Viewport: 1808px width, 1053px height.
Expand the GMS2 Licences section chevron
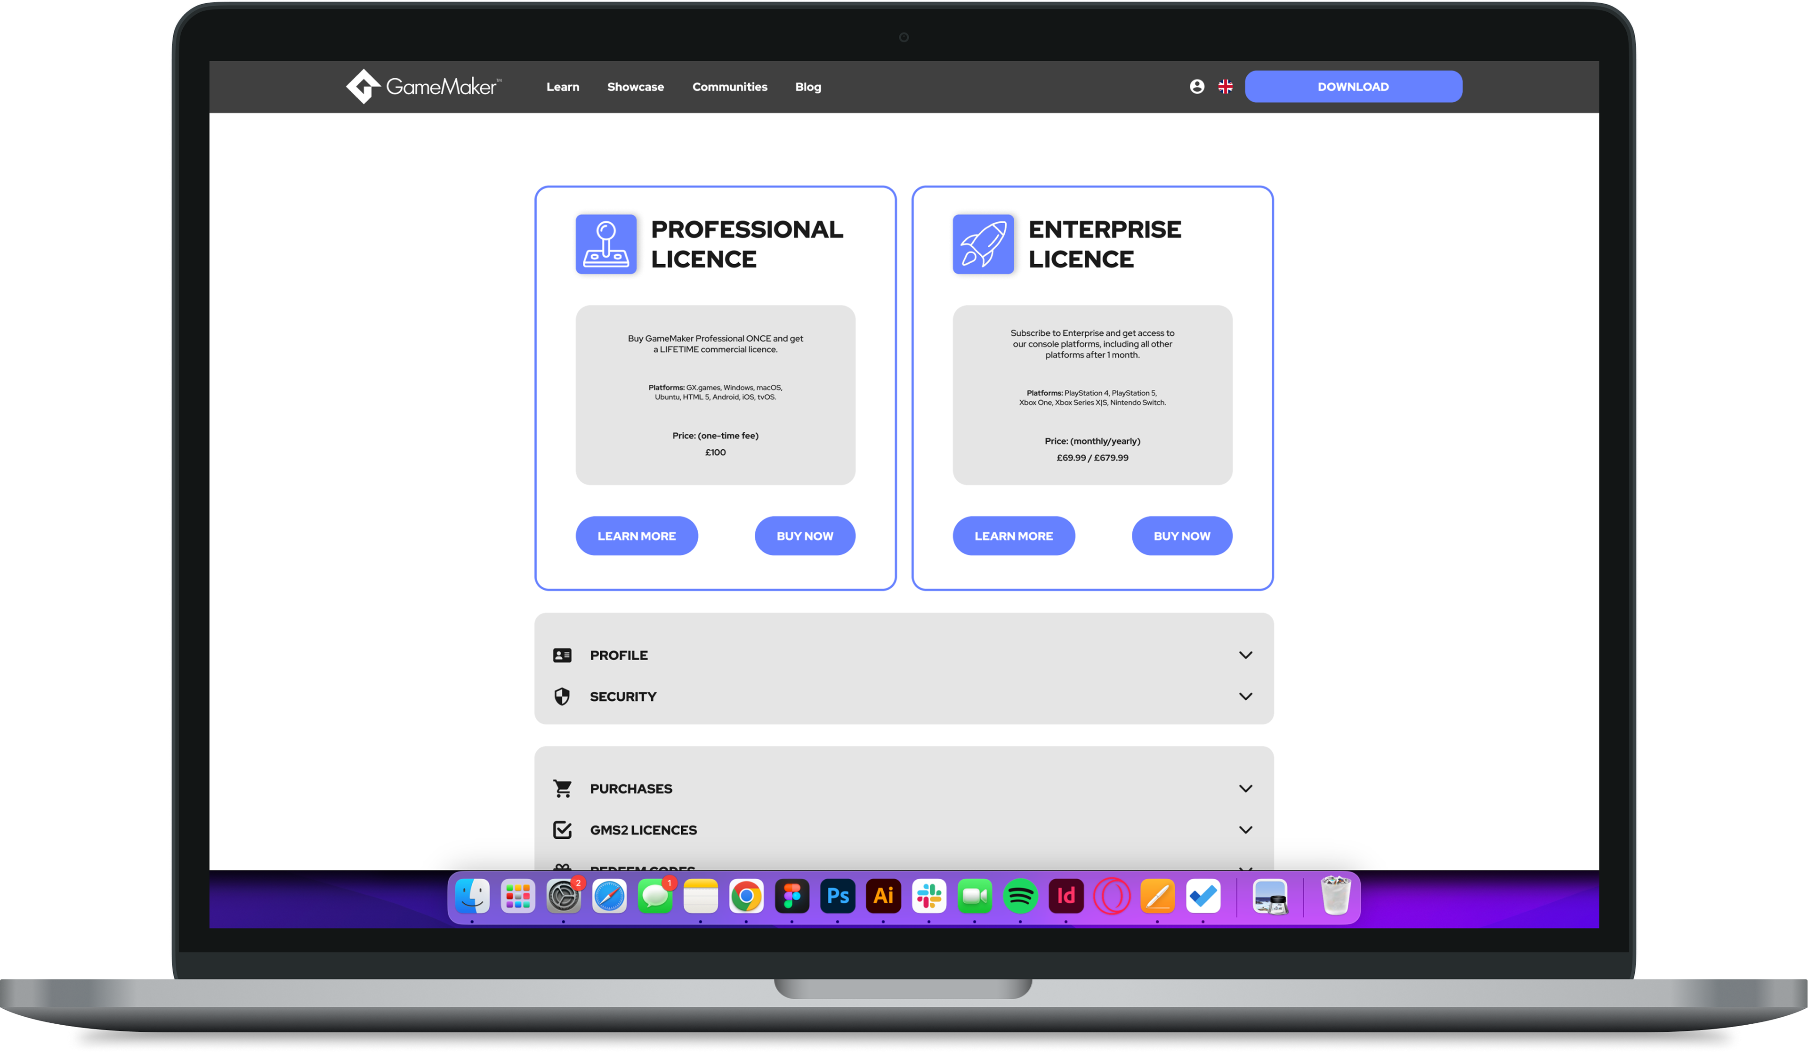tap(1245, 830)
